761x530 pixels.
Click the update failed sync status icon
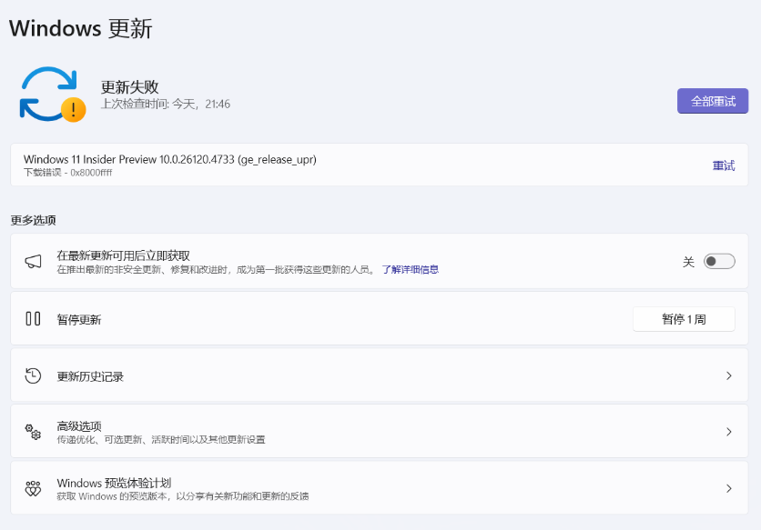click(53, 94)
